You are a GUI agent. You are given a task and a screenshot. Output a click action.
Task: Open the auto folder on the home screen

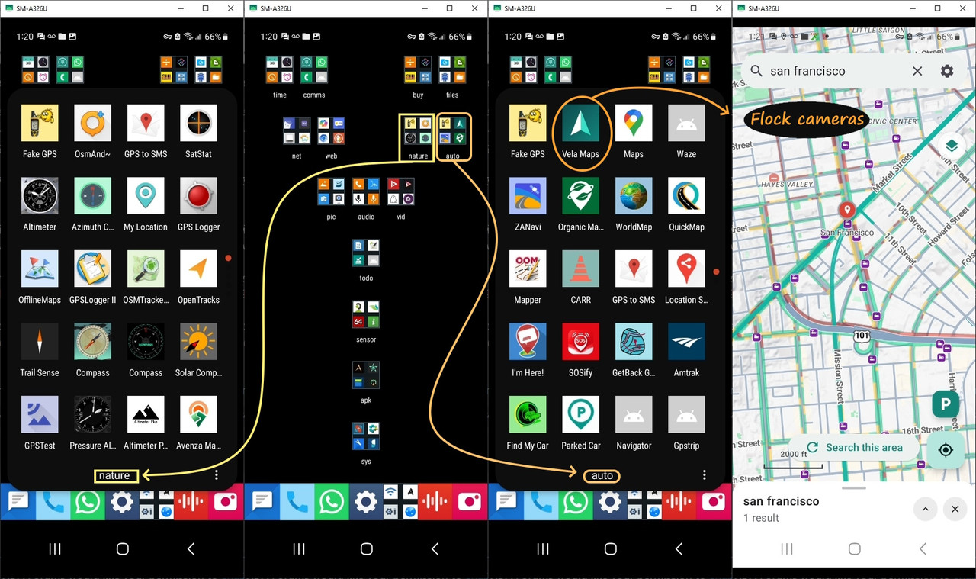coord(454,130)
